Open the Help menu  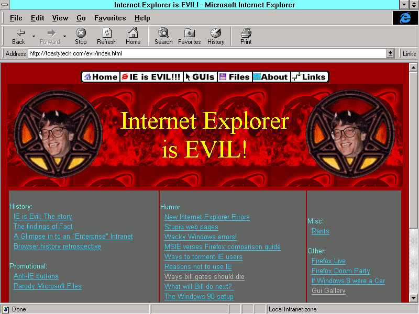point(142,18)
